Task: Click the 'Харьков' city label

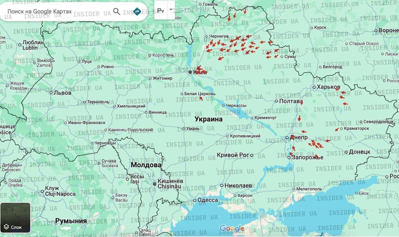Action: [329, 87]
